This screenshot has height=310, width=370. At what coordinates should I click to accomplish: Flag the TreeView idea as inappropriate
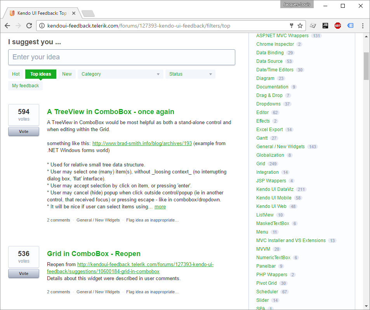click(153, 220)
